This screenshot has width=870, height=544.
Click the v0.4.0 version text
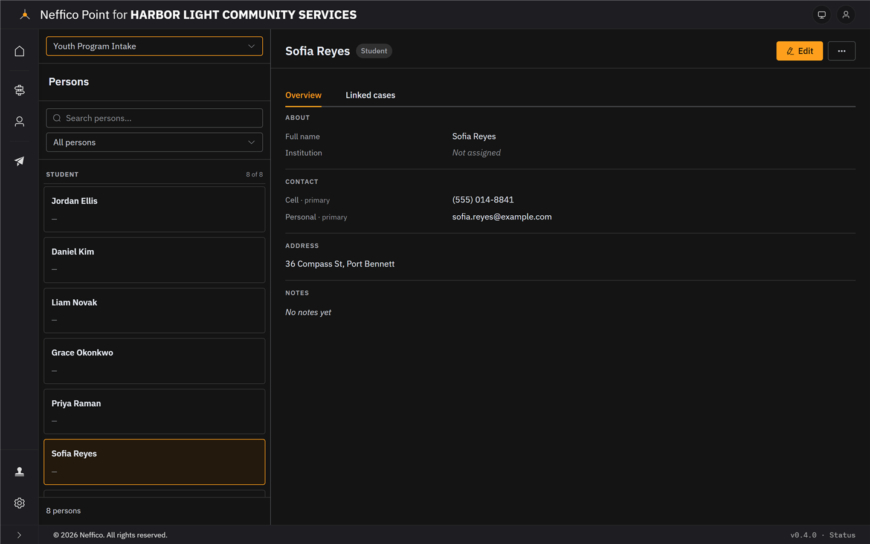pyautogui.click(x=803, y=535)
